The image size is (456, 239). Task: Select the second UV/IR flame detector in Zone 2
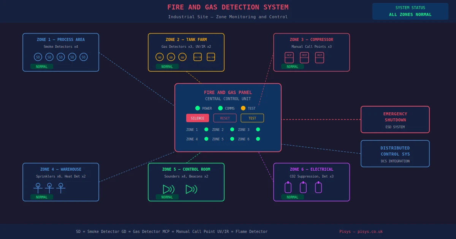(x=211, y=57)
